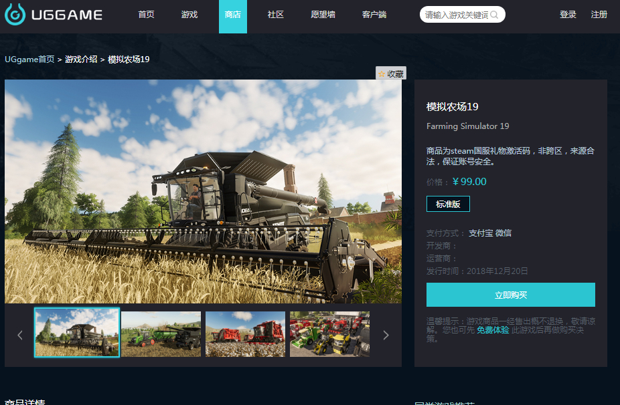Click the UGGAME wordmark text

coord(67,15)
